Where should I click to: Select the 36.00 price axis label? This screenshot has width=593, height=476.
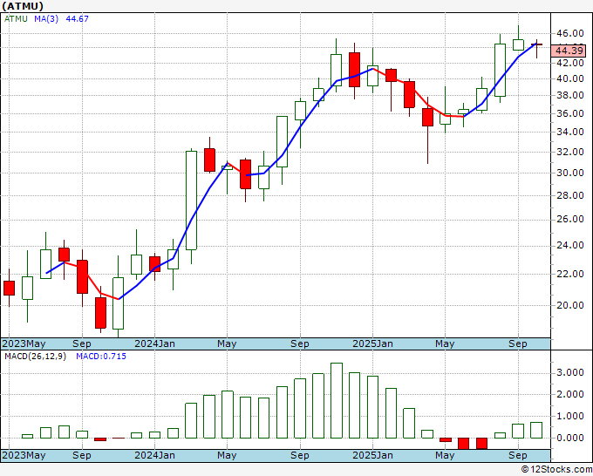570,113
